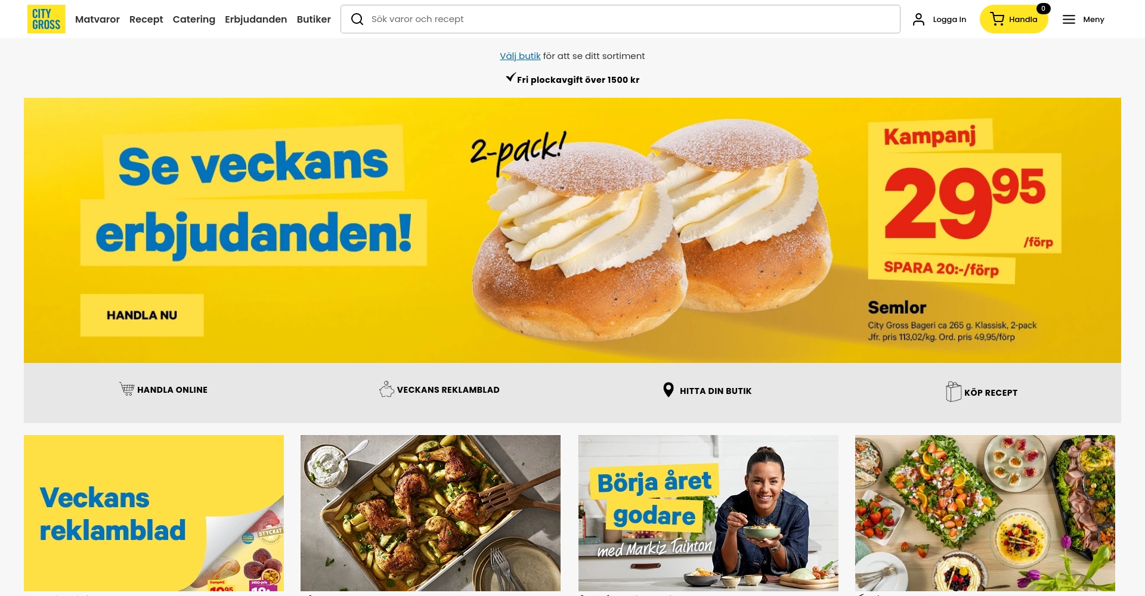
Task: Open Börja året godare promo tile
Action: (708, 513)
